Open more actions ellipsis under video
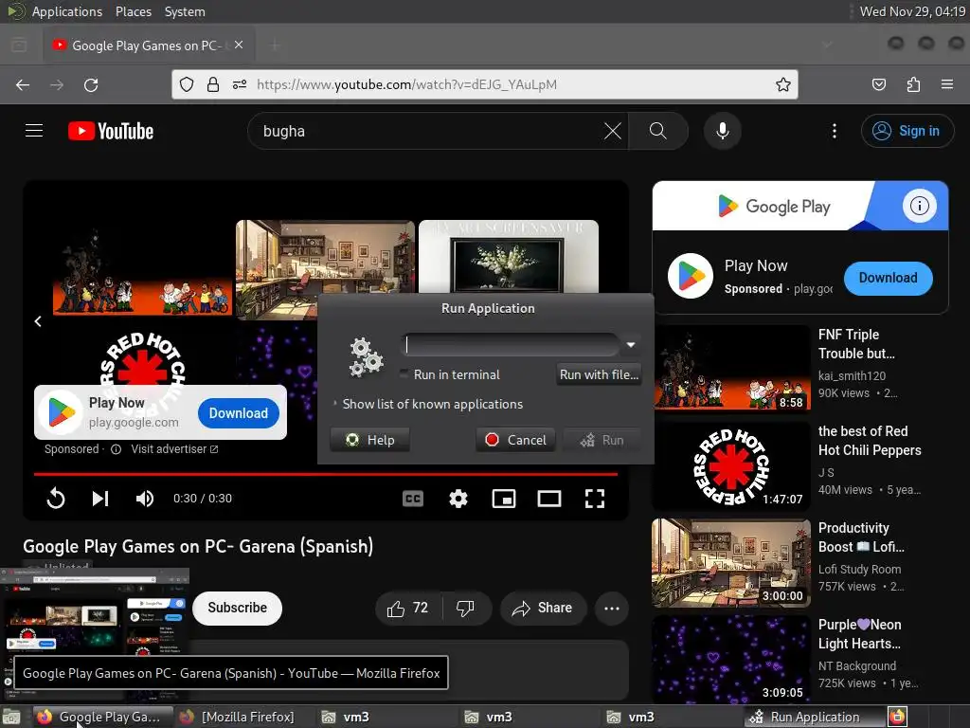 612,608
